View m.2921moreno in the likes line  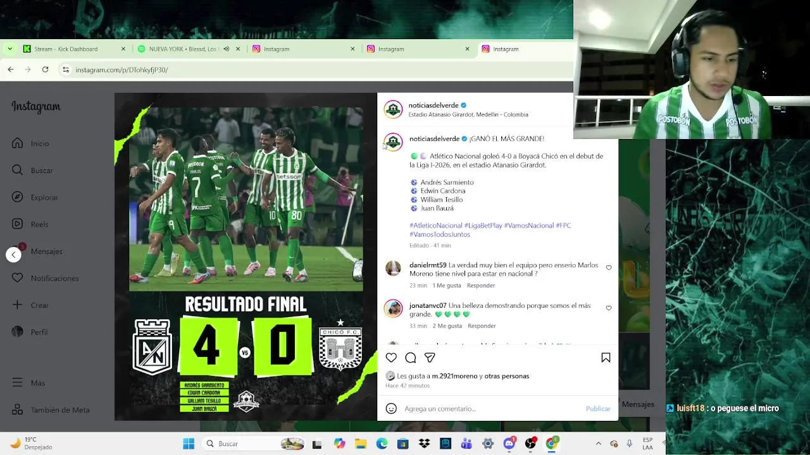454,376
